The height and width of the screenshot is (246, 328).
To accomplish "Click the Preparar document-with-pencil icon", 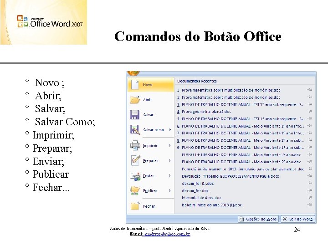I will tap(135, 160).
